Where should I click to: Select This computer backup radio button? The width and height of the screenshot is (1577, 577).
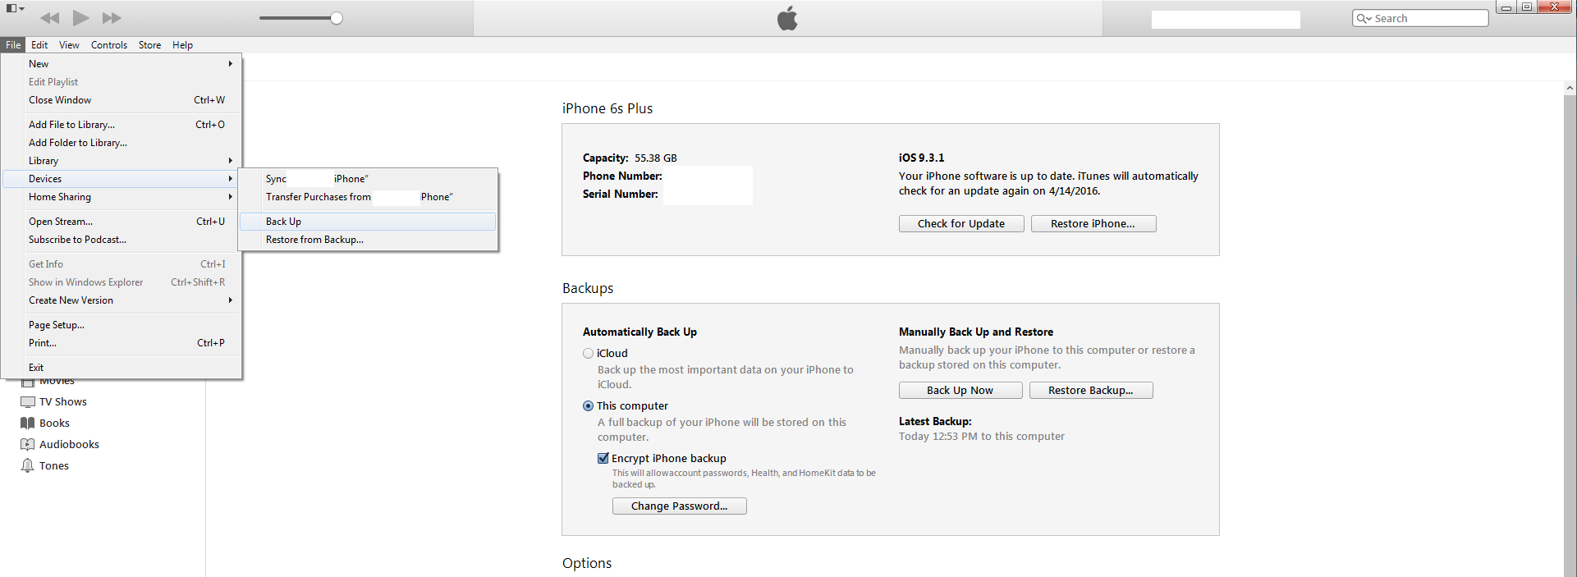point(588,406)
